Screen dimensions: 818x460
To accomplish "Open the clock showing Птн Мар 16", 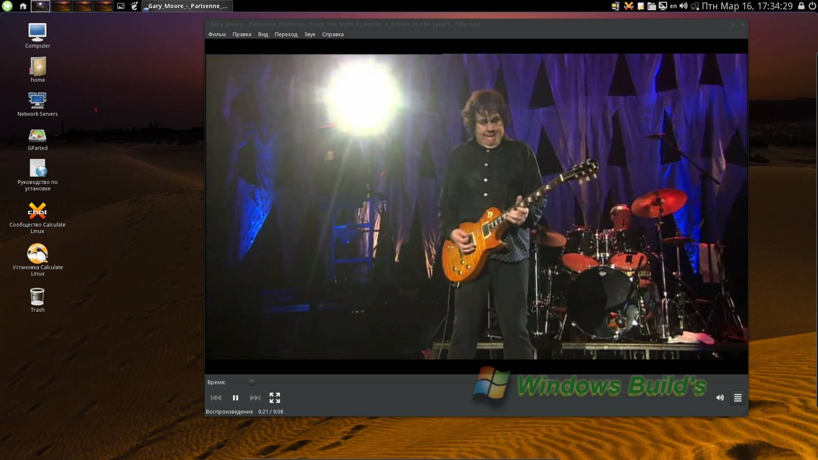I will point(747,6).
